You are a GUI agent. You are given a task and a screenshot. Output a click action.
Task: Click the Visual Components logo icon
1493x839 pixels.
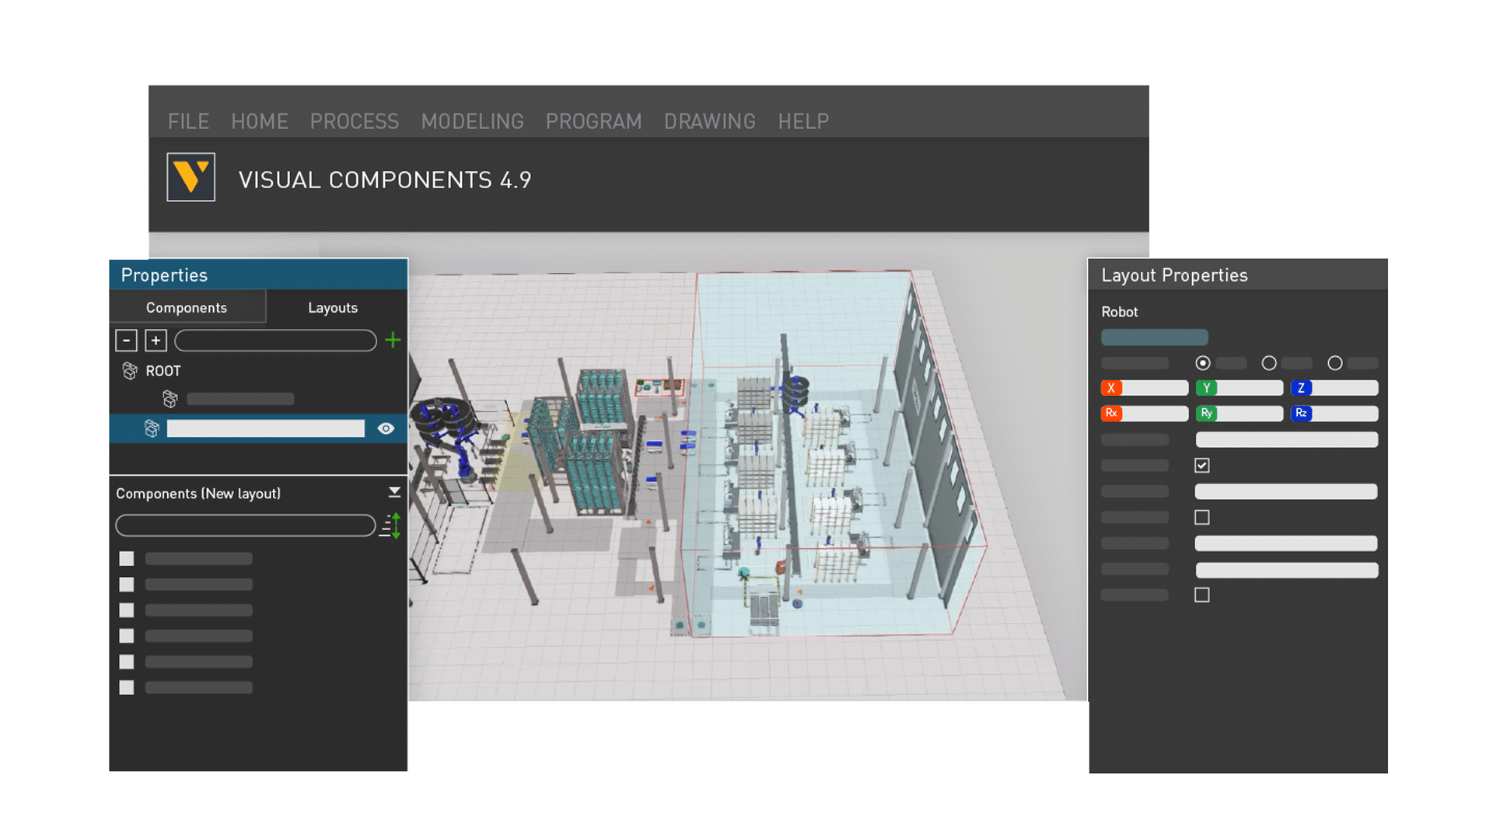point(191,177)
